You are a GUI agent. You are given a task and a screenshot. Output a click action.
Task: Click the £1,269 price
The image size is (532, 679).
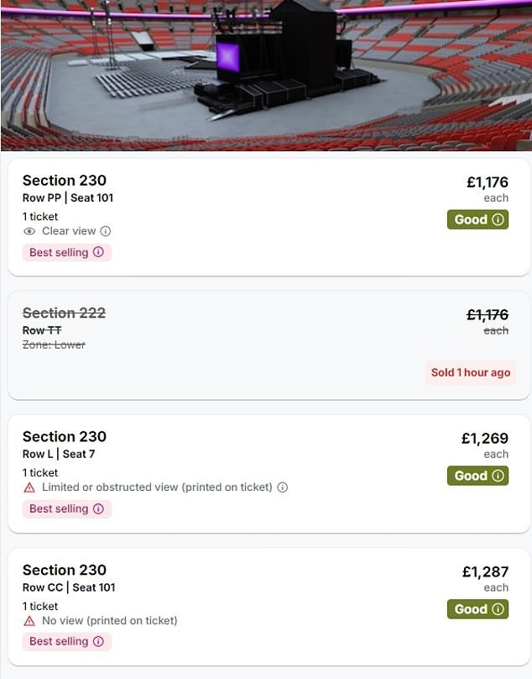point(484,438)
